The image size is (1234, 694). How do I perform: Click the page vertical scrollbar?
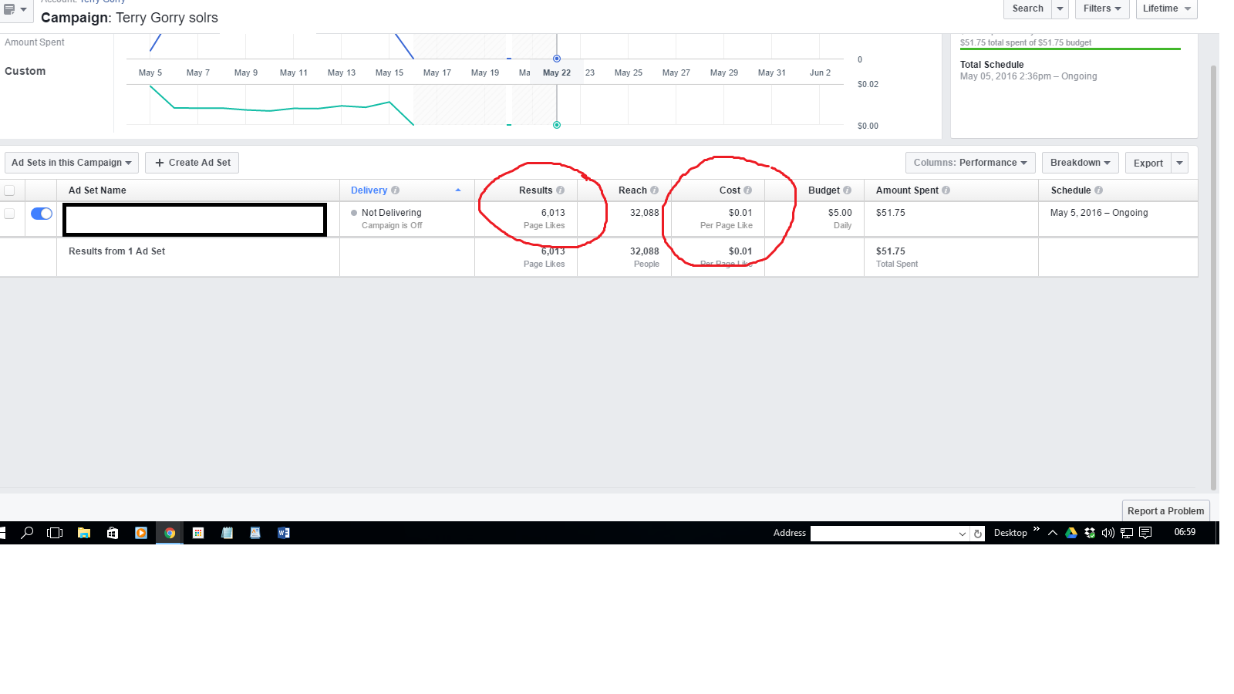(1213, 278)
